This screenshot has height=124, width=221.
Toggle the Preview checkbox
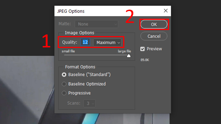pyautogui.click(x=143, y=49)
